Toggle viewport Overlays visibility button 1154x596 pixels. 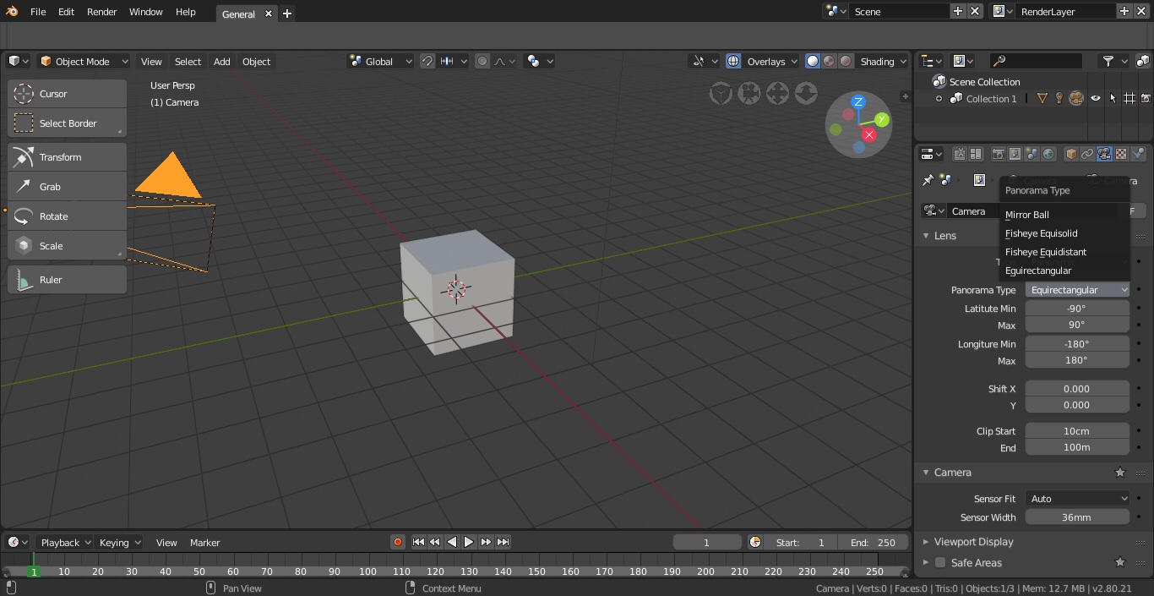coord(733,61)
